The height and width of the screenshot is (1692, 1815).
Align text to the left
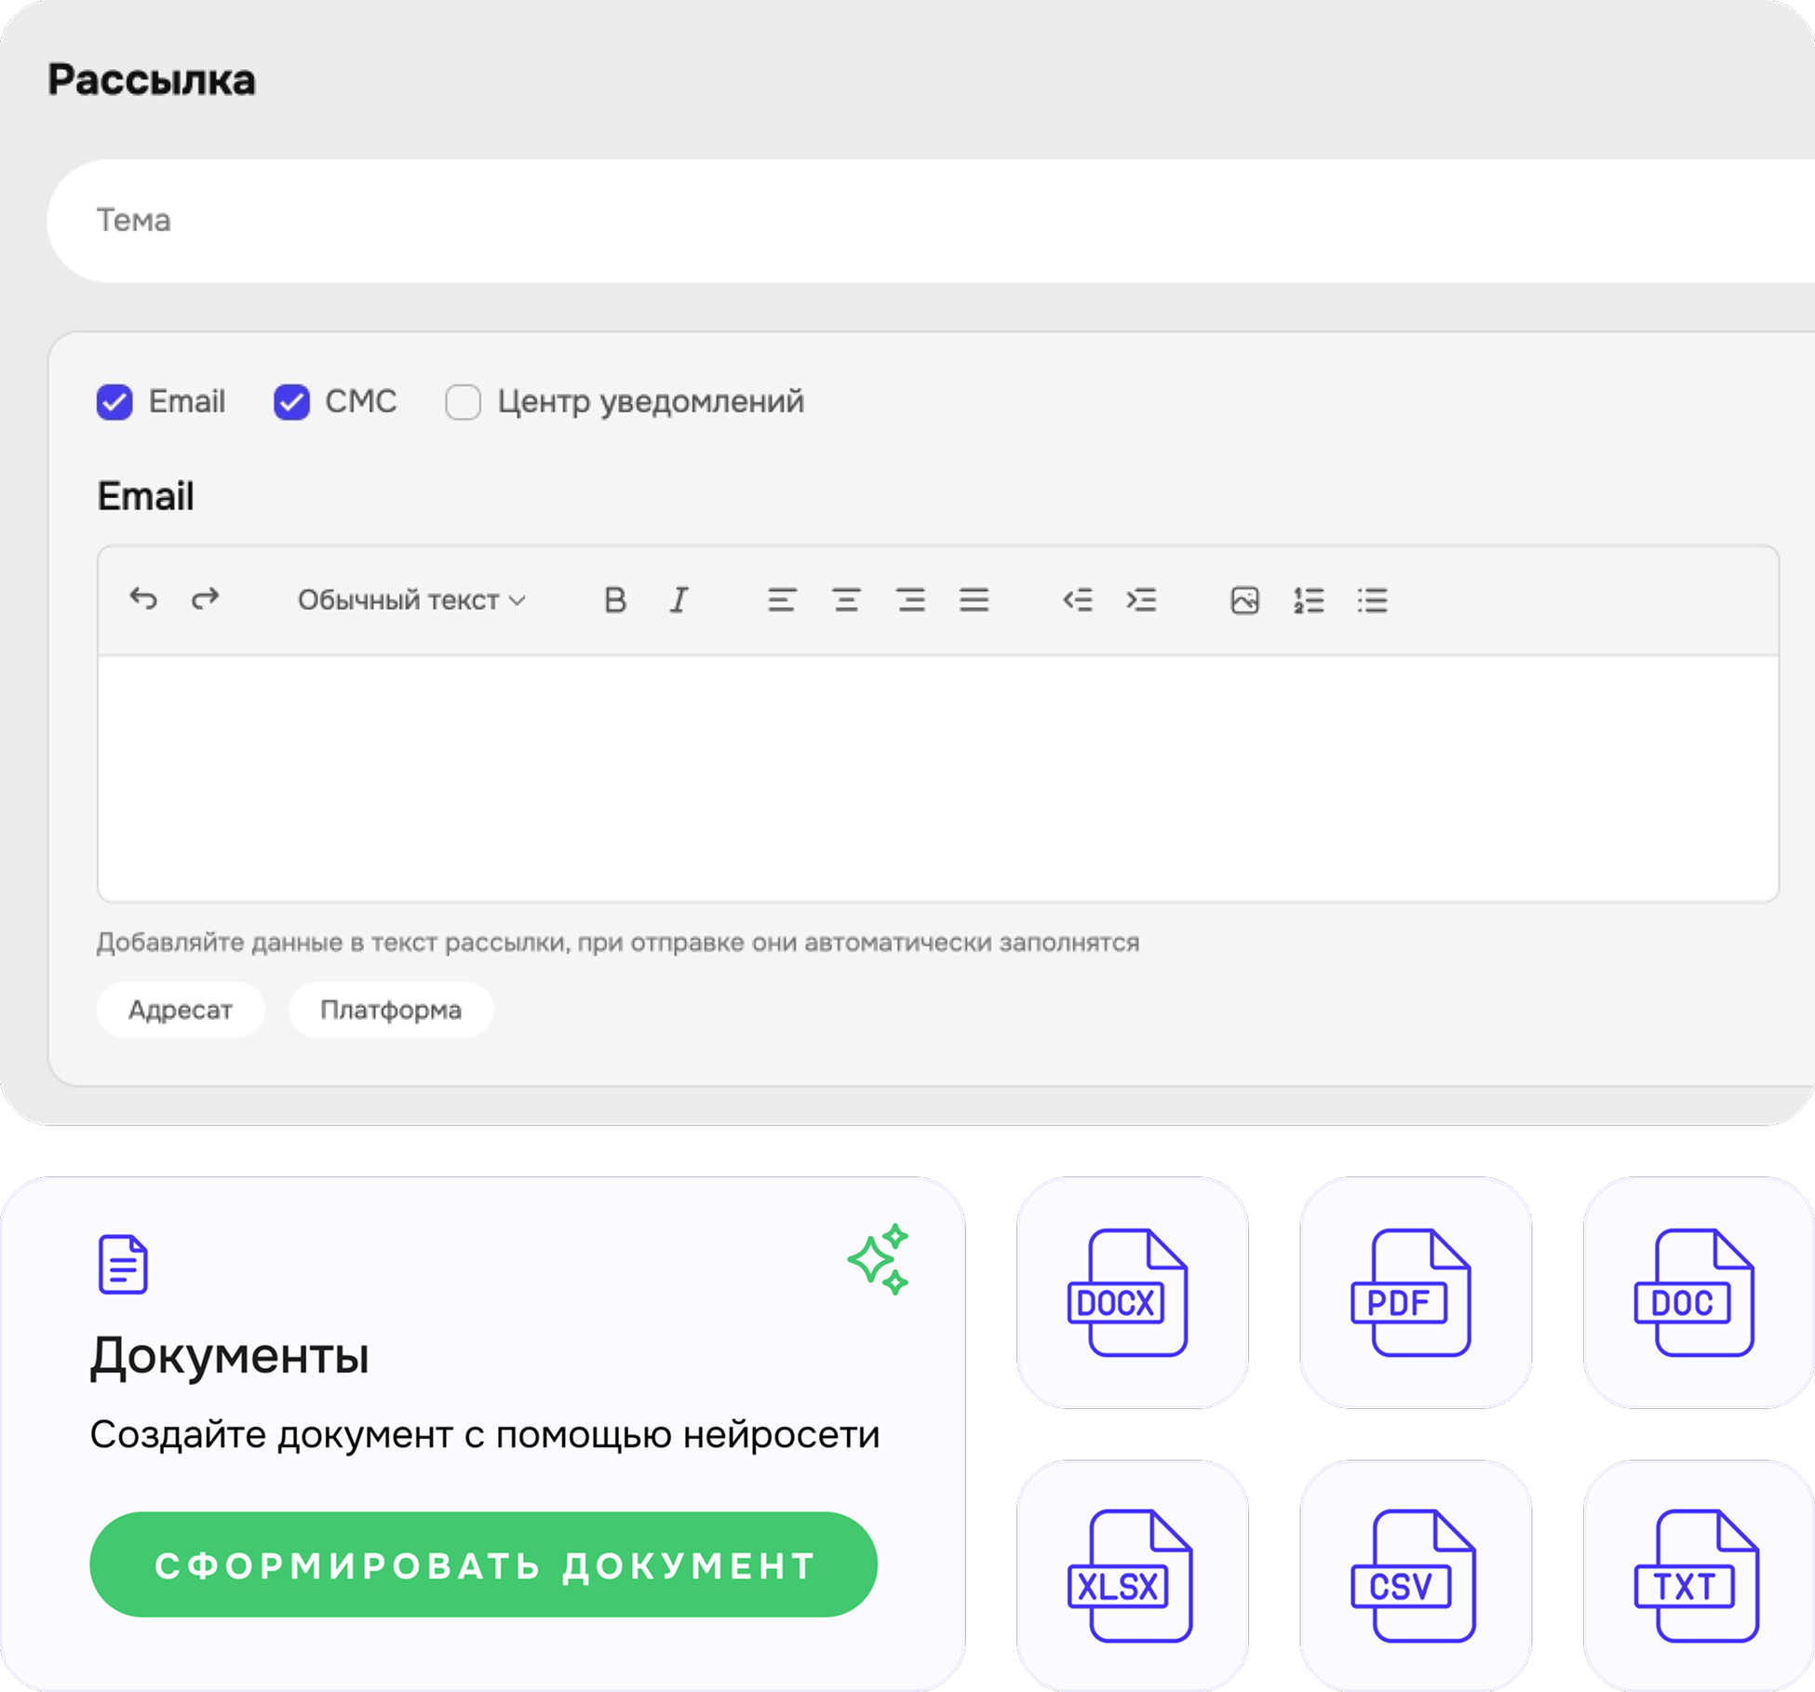point(782,600)
